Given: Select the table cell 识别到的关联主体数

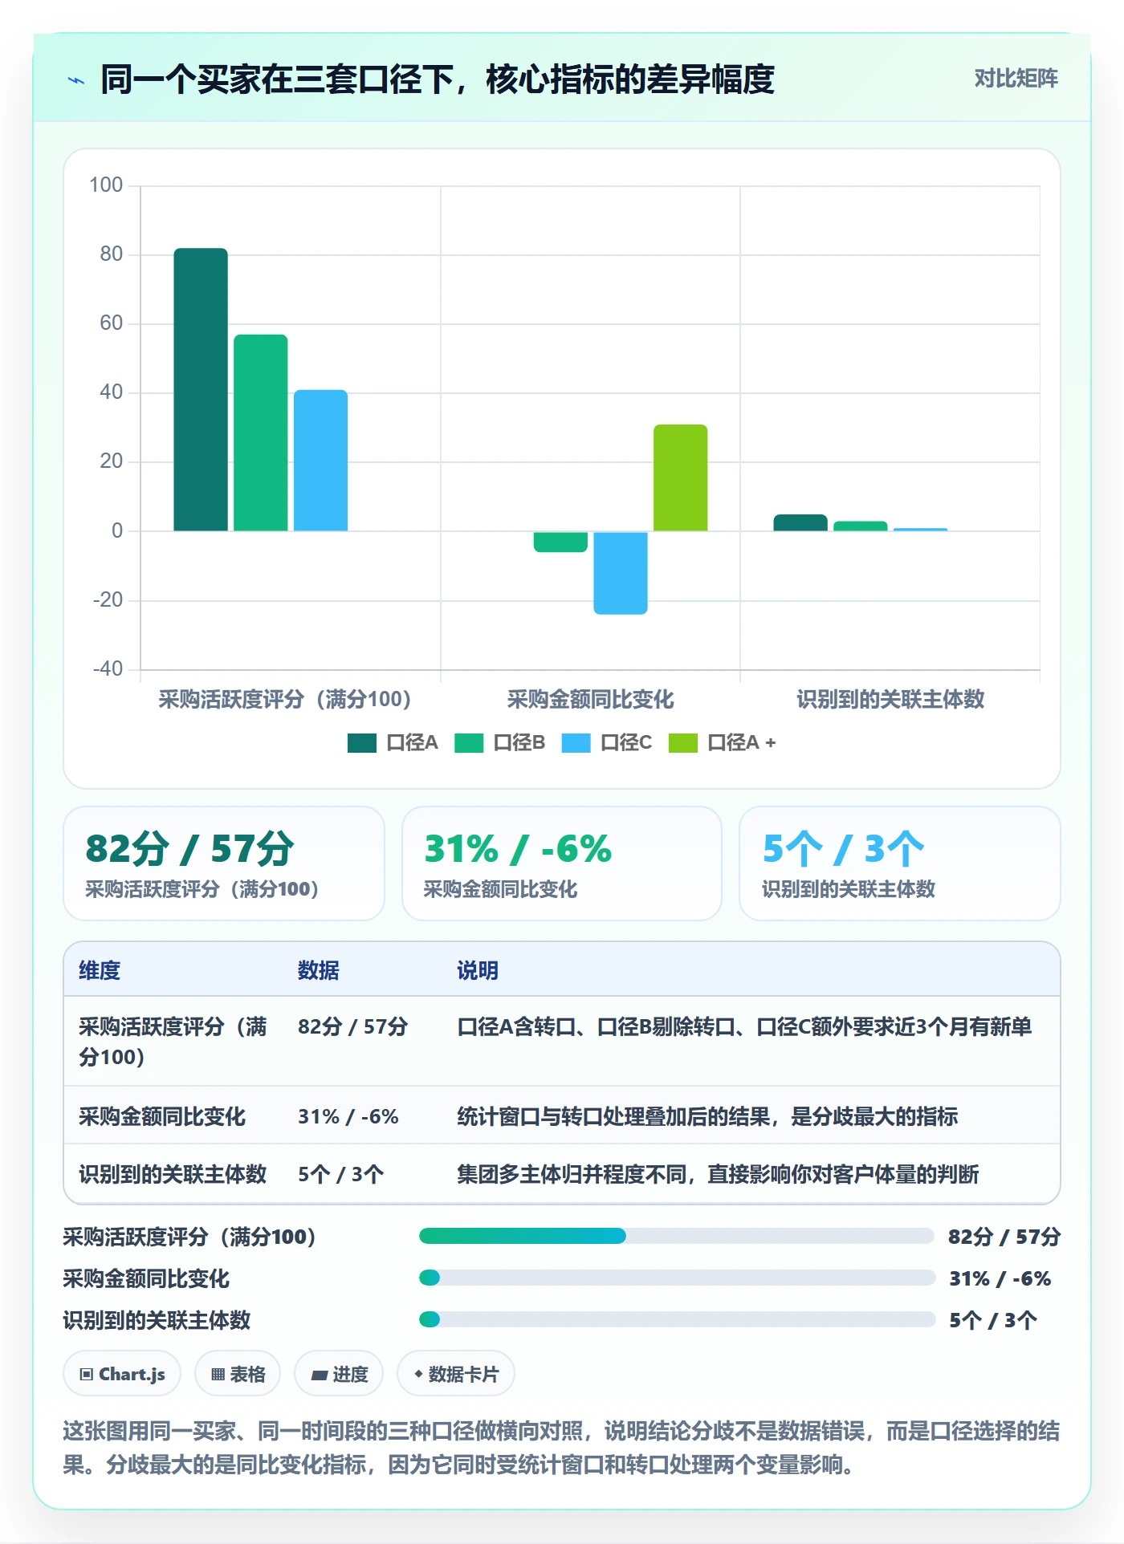Looking at the screenshot, I should [173, 1174].
